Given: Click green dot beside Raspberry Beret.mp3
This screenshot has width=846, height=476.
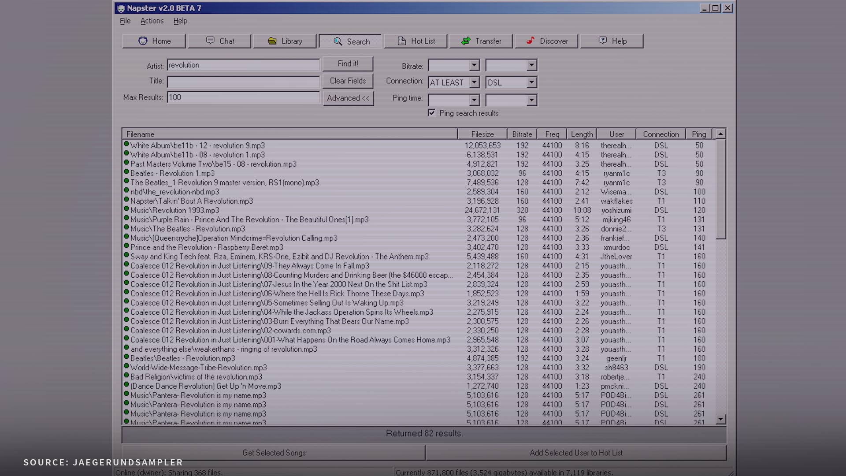Looking at the screenshot, I should pyautogui.click(x=126, y=245).
